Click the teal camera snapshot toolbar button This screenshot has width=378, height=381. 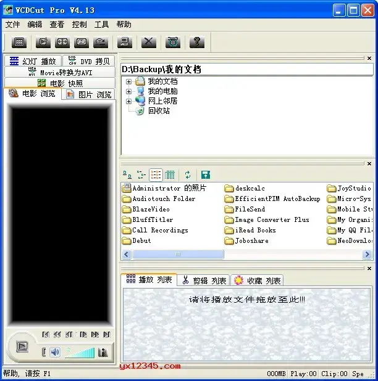[173, 42]
